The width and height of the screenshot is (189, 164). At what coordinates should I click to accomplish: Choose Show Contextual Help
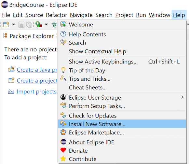(122, 51)
